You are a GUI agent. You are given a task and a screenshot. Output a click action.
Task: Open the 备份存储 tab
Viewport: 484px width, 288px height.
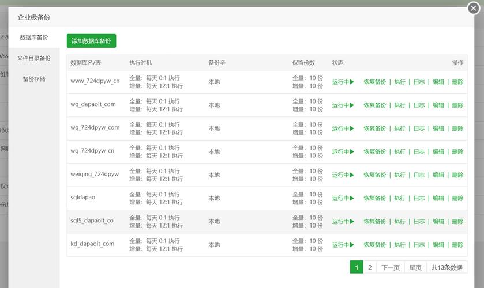(x=34, y=79)
